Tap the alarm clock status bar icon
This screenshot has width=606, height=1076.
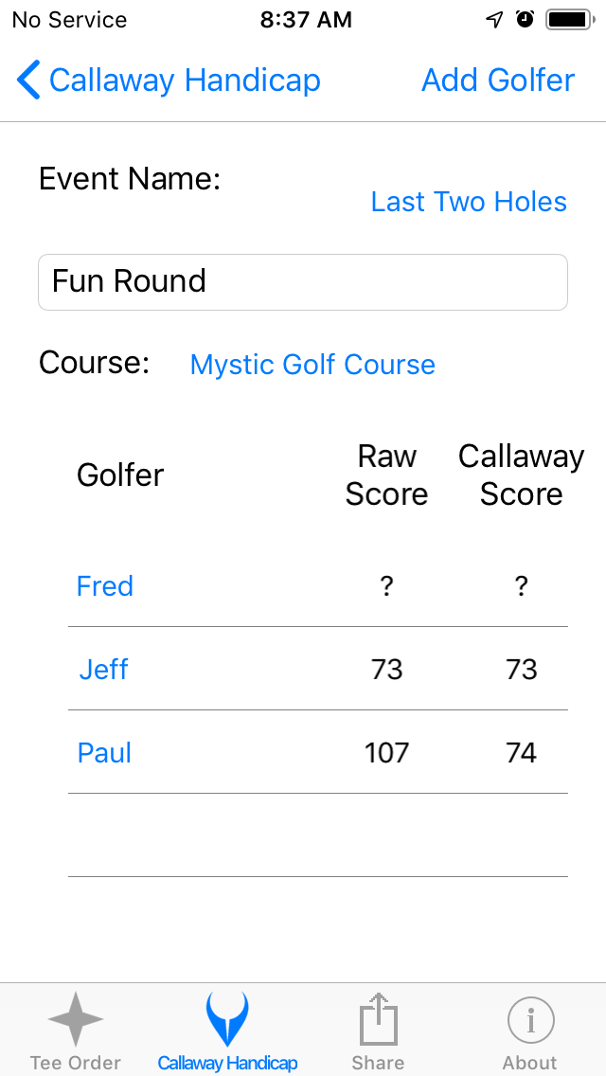click(522, 18)
